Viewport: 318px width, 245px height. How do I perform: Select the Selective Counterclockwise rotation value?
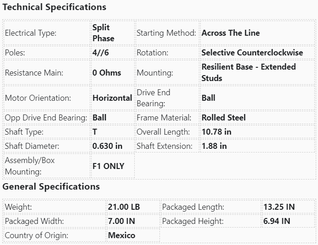[x=252, y=53]
